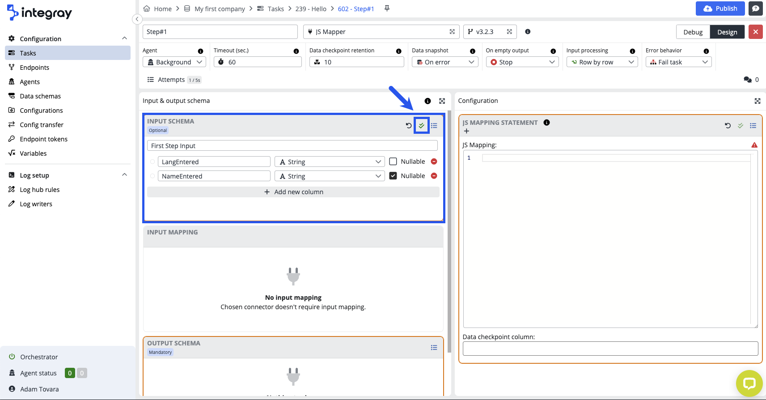Viewport: 766px width, 400px height.
Task: Click Add new column button
Action: [293, 192]
